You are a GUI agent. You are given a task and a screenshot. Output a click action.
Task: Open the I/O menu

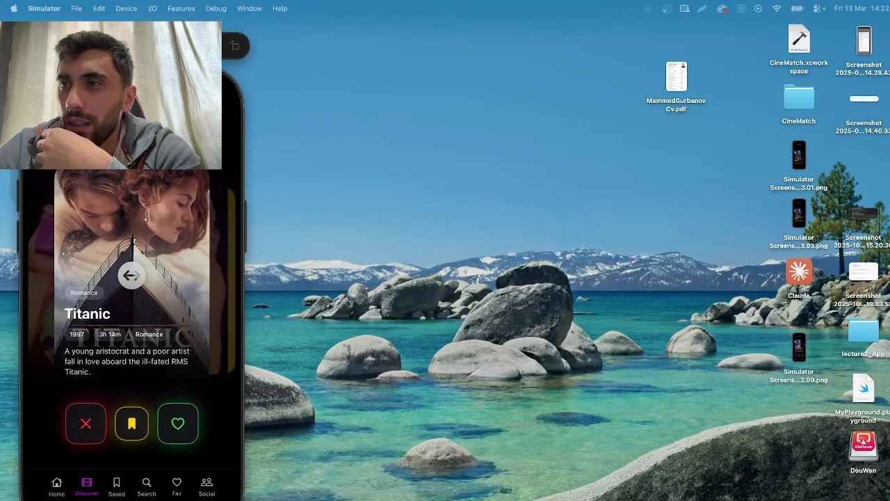coord(152,8)
